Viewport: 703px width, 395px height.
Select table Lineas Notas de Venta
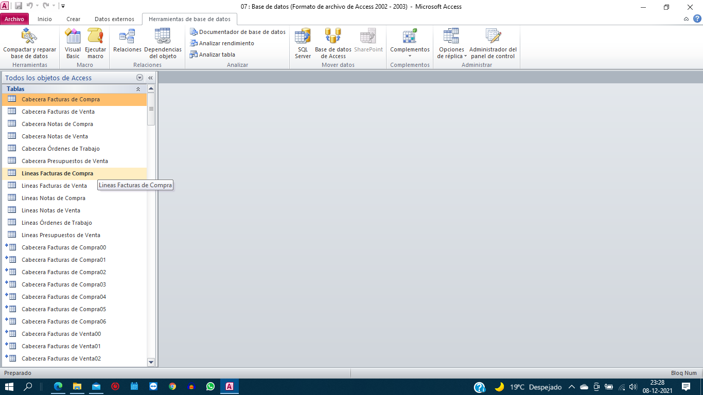tap(74, 210)
